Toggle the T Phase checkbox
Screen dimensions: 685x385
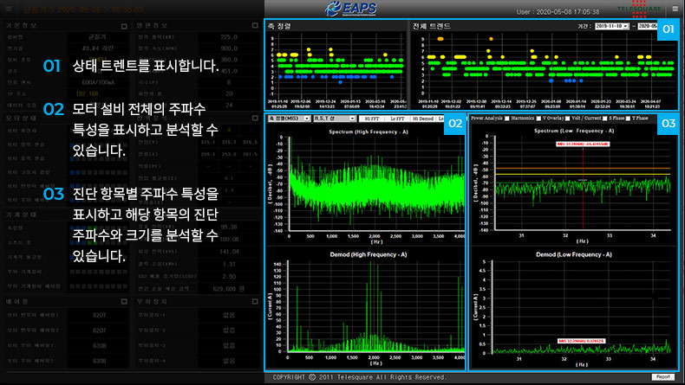[629, 119]
